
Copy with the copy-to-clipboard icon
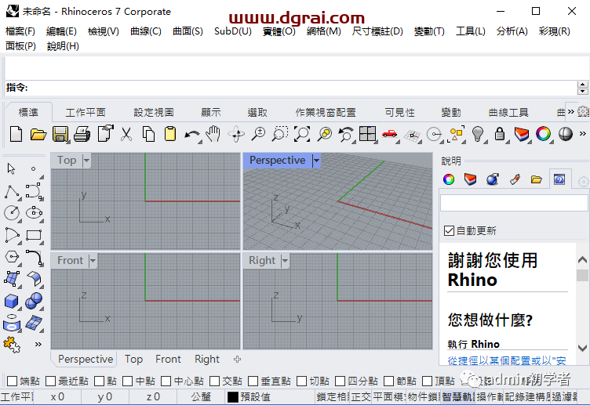(x=148, y=134)
